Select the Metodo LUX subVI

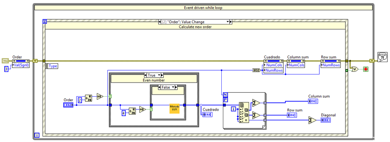[175, 109]
